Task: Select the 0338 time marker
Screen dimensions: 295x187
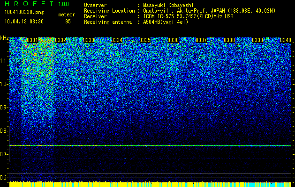Action: [x=229, y=40]
